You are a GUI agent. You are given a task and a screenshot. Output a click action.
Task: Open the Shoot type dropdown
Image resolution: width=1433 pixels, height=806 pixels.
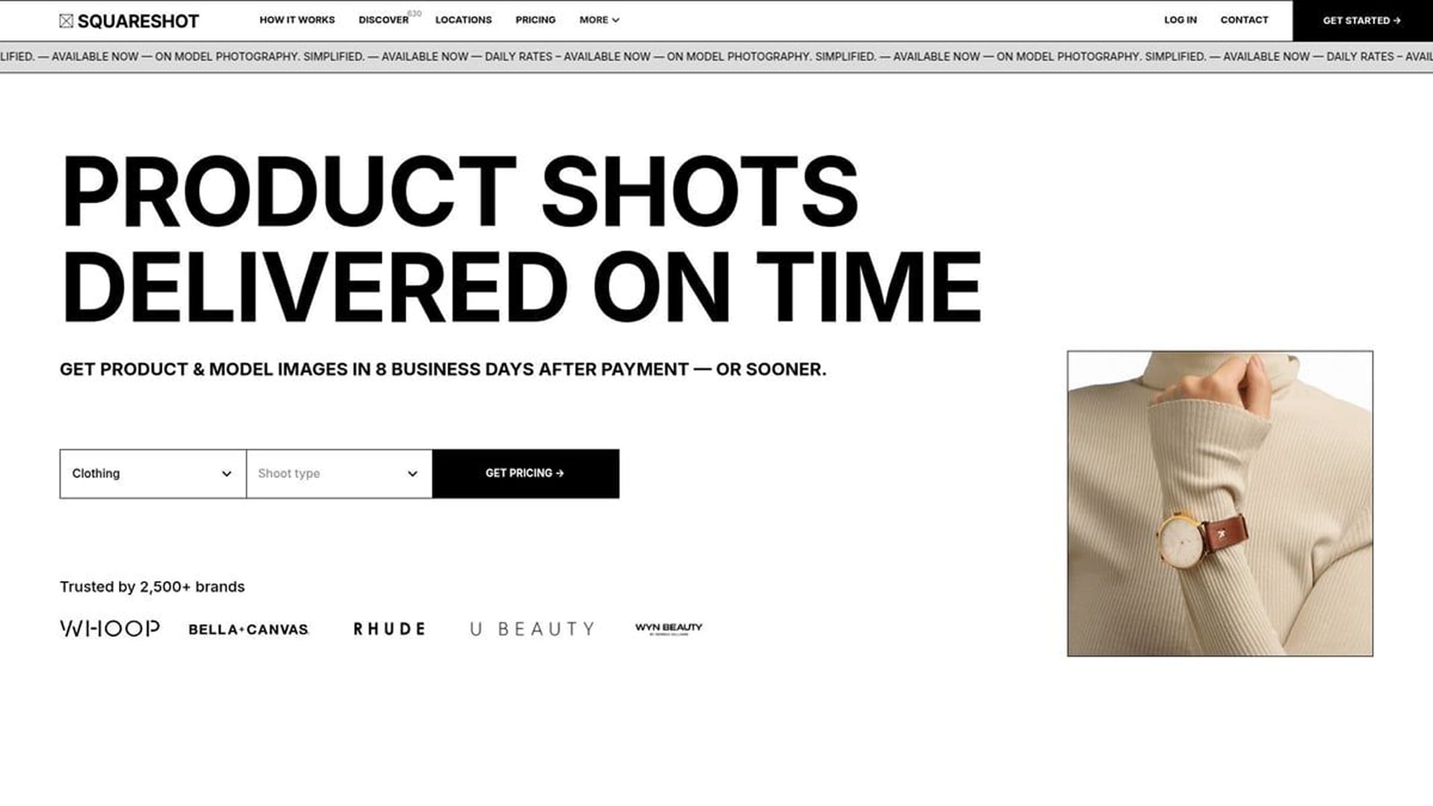pos(339,474)
